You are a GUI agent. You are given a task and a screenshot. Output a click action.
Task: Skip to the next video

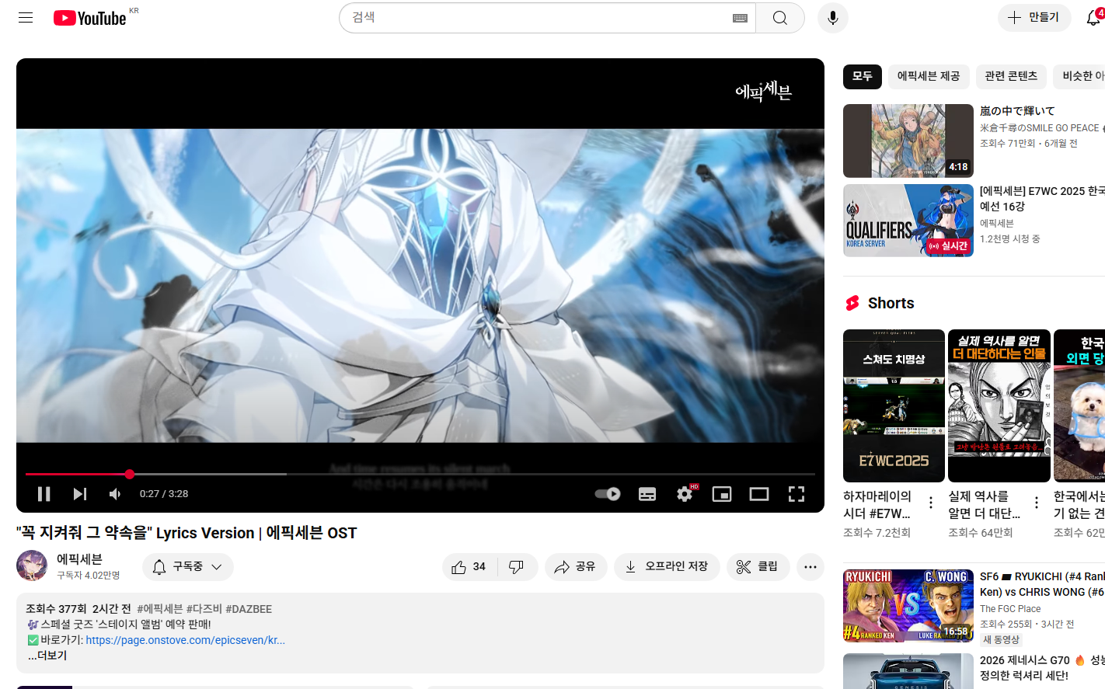click(x=79, y=494)
